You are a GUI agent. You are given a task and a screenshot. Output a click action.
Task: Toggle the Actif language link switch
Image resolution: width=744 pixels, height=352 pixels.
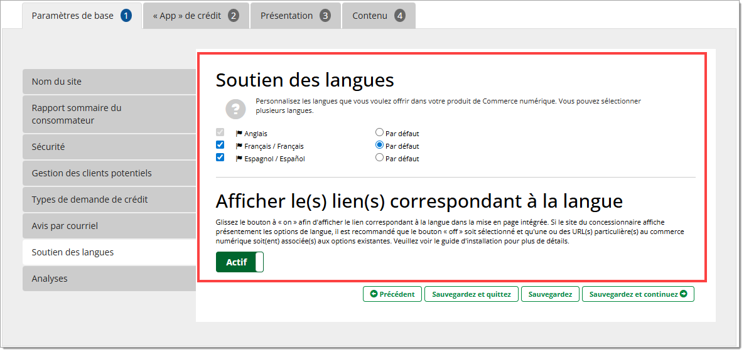[x=240, y=262]
